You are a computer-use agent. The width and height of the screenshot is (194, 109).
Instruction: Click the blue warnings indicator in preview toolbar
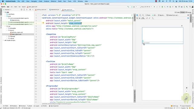(188, 18)
